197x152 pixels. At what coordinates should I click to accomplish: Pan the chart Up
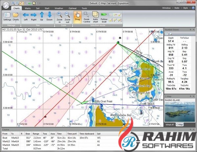tap(42, 16)
